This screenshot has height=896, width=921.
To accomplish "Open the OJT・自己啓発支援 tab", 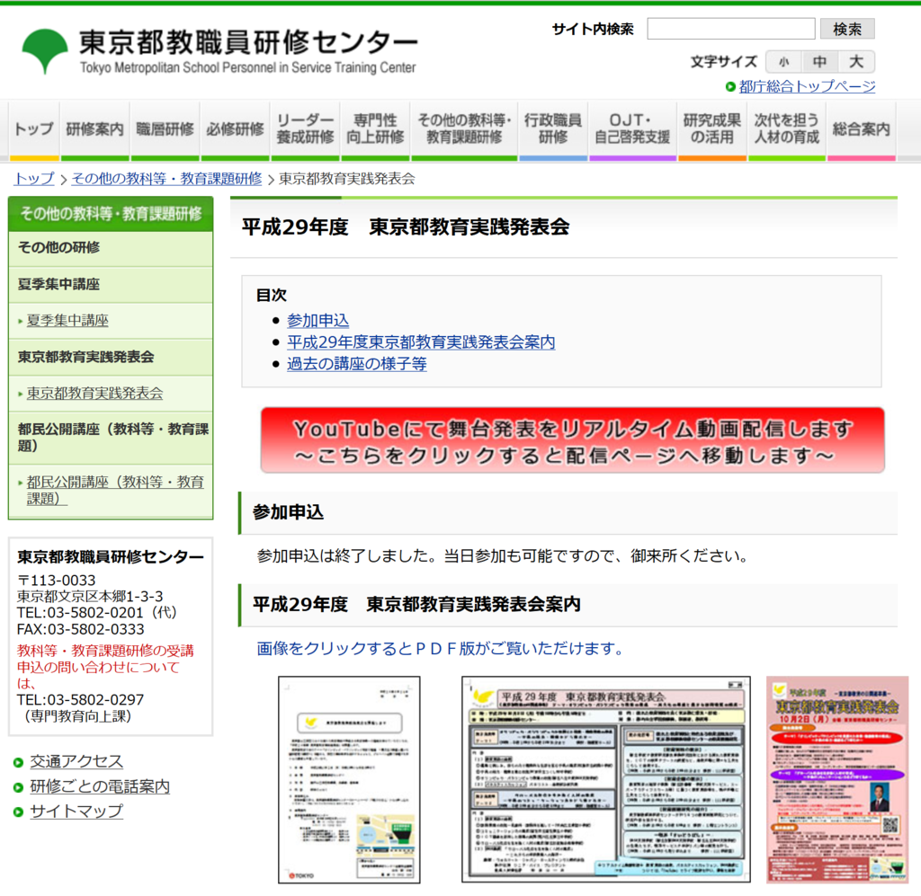I will tap(632, 130).
